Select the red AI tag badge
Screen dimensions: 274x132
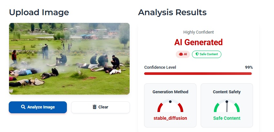click(183, 54)
